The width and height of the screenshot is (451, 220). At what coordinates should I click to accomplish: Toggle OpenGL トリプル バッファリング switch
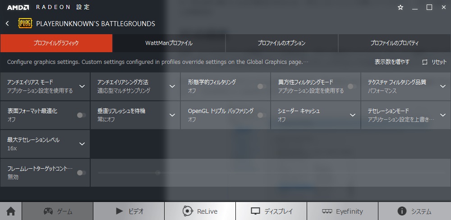point(262,115)
